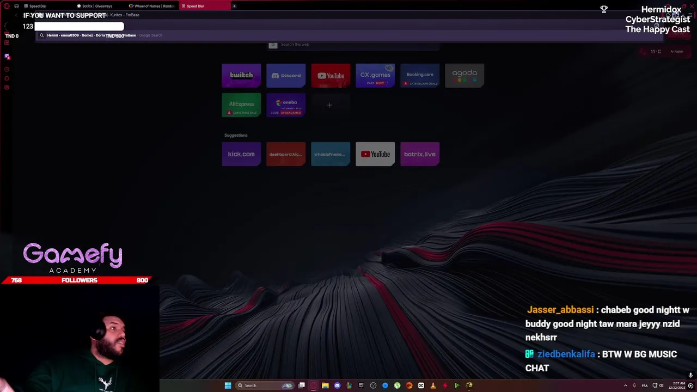Click the red lightning bolt taskbar icon
The image size is (697, 392).
pyautogui.click(x=445, y=385)
